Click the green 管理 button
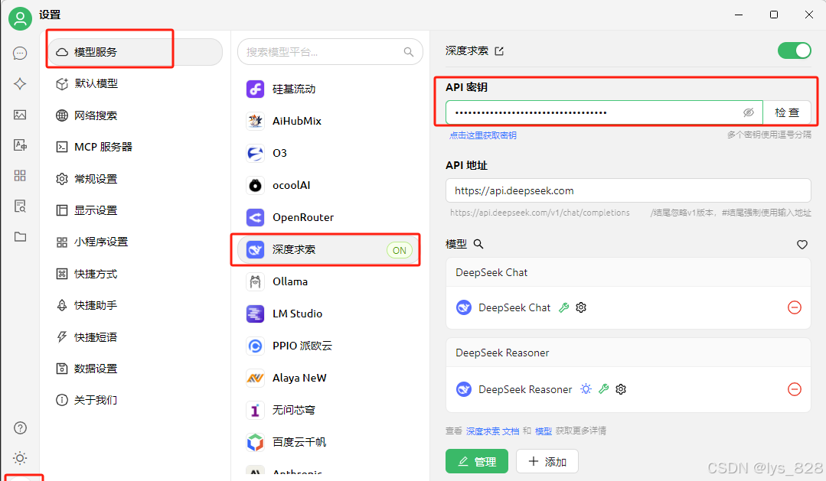 tap(477, 462)
